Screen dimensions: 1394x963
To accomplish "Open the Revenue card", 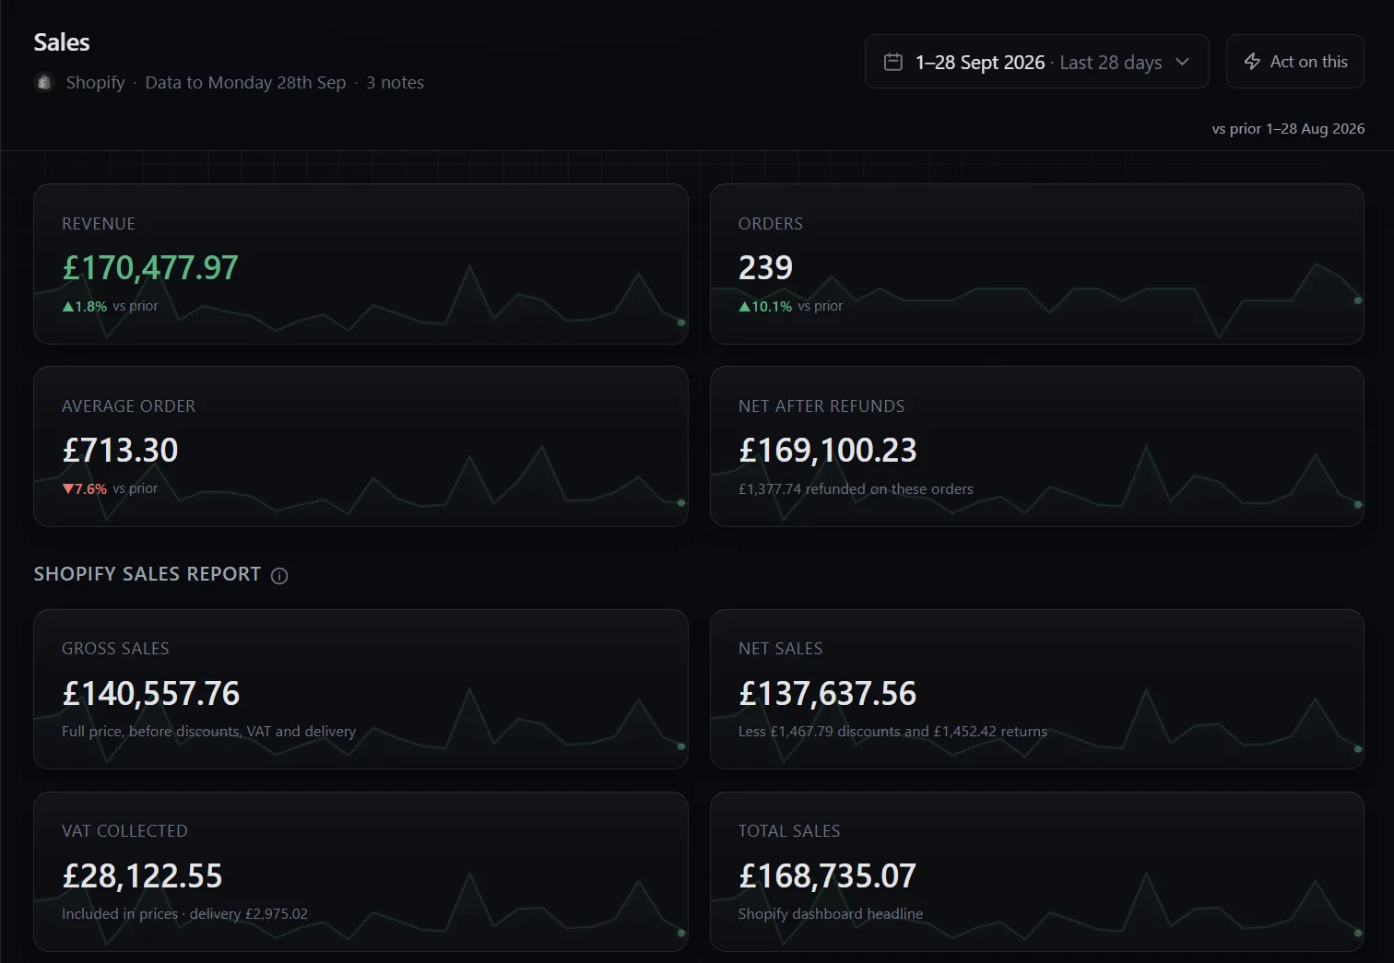I will [360, 264].
